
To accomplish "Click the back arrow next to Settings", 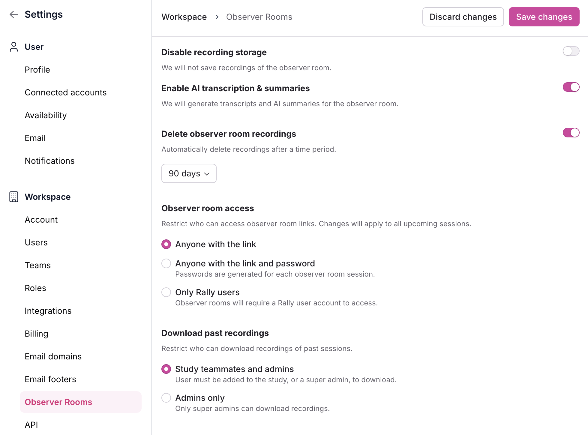I will pos(14,14).
